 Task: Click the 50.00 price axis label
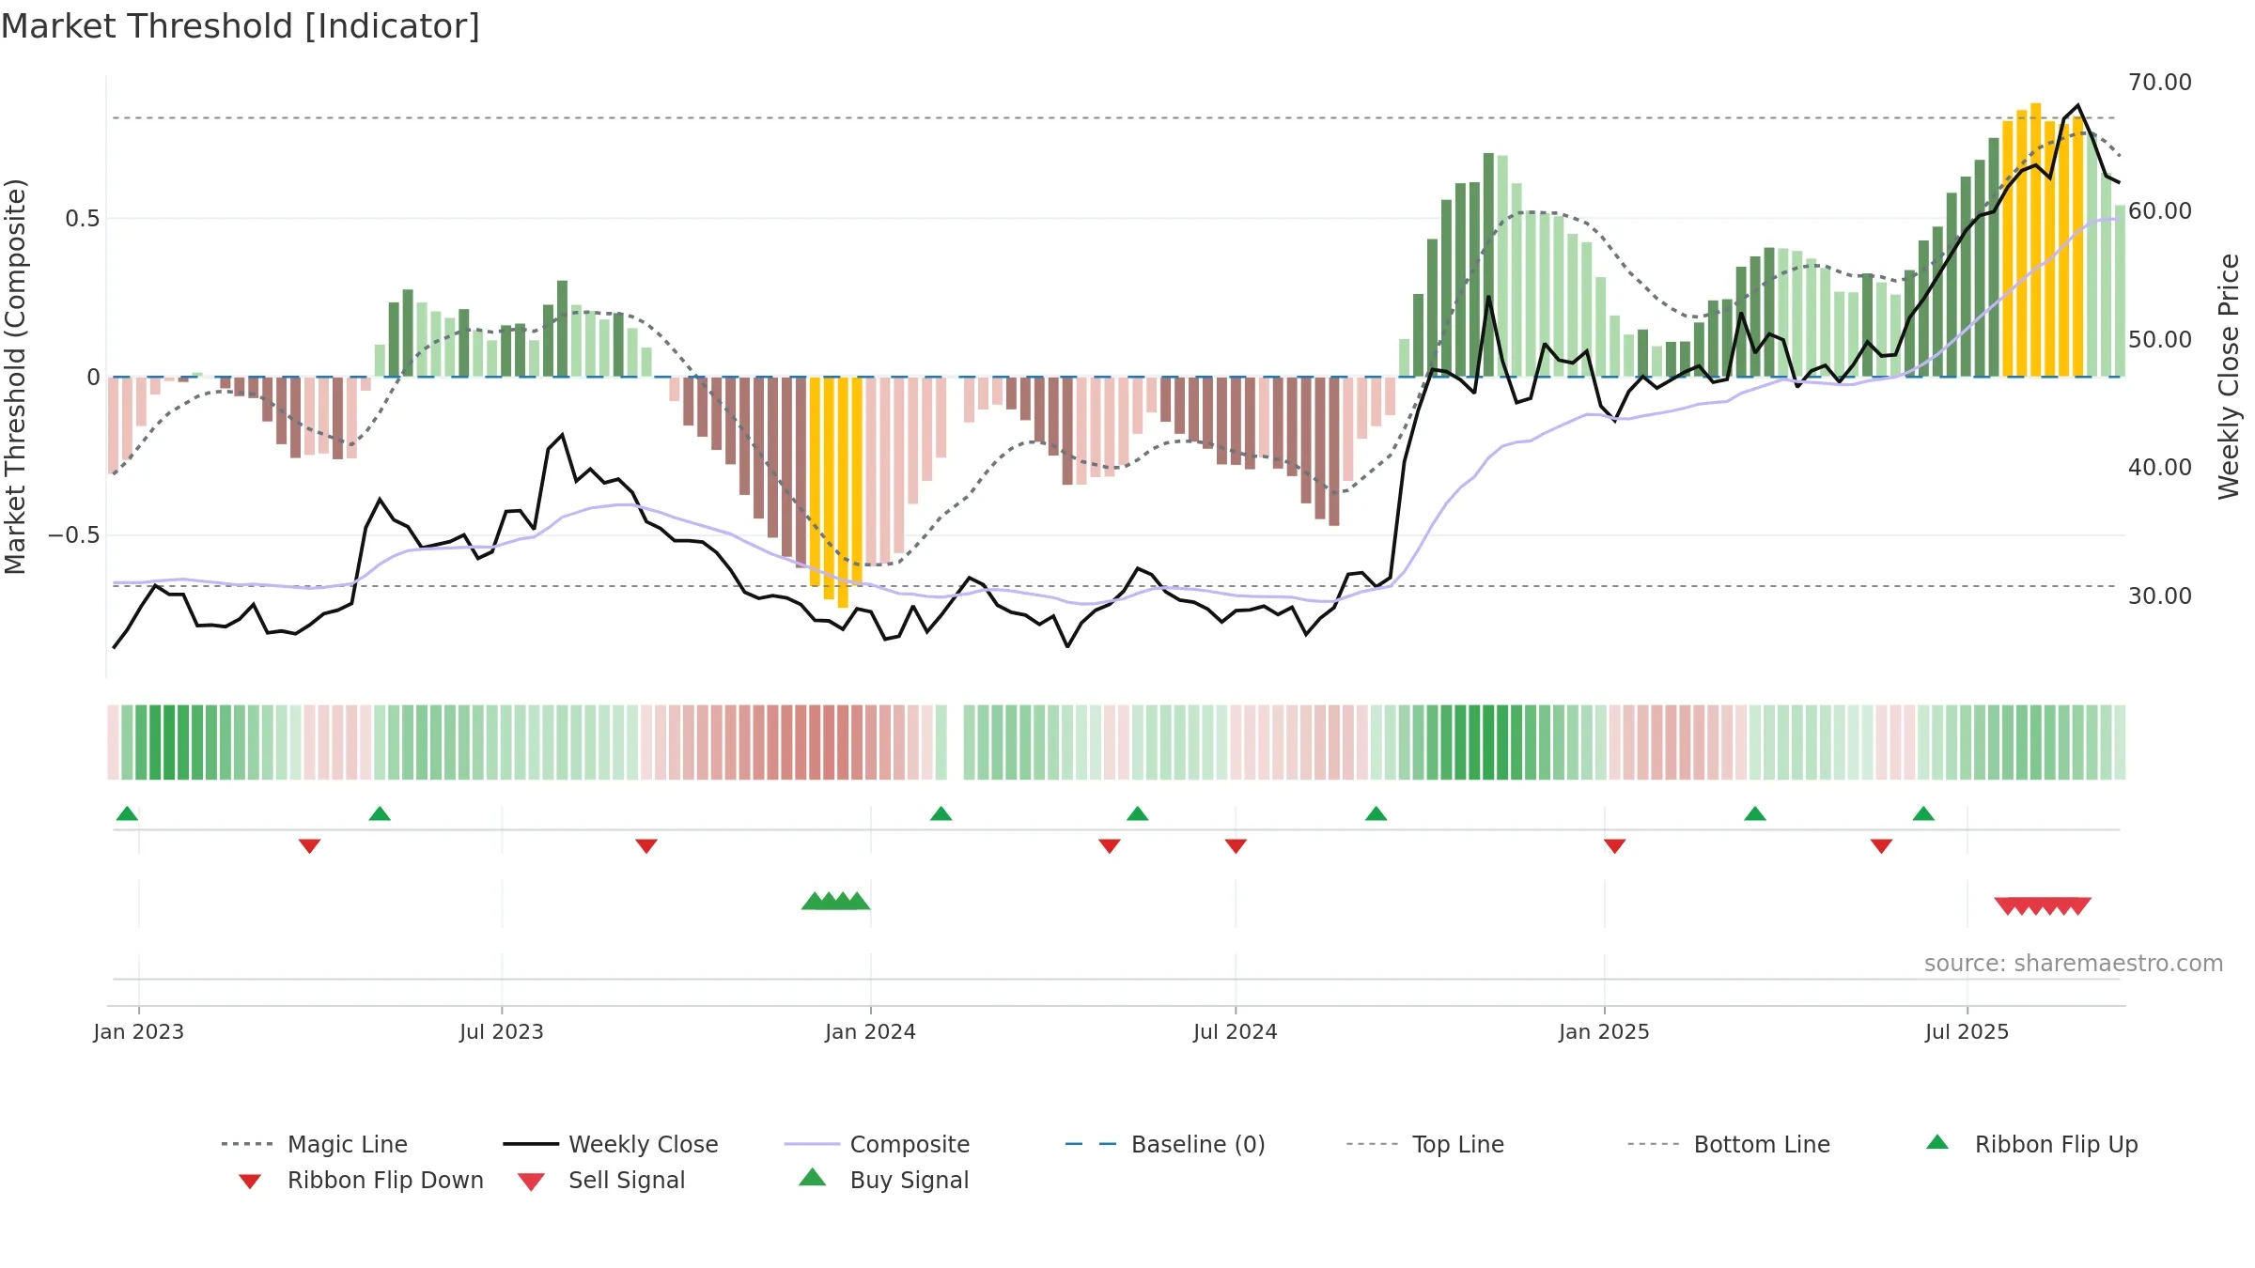[2159, 340]
